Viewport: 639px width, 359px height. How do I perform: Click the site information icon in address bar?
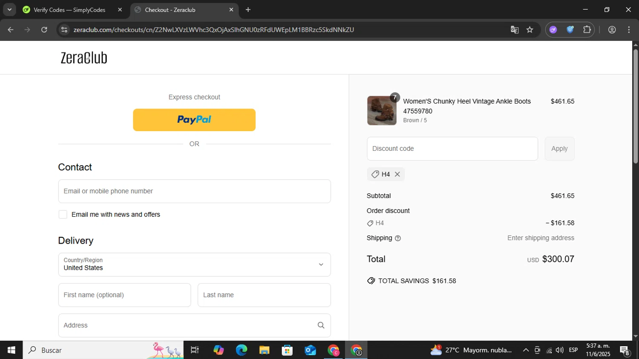coord(64,30)
